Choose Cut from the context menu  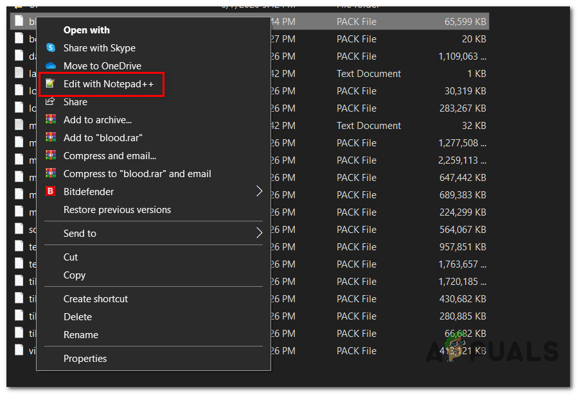(x=71, y=257)
